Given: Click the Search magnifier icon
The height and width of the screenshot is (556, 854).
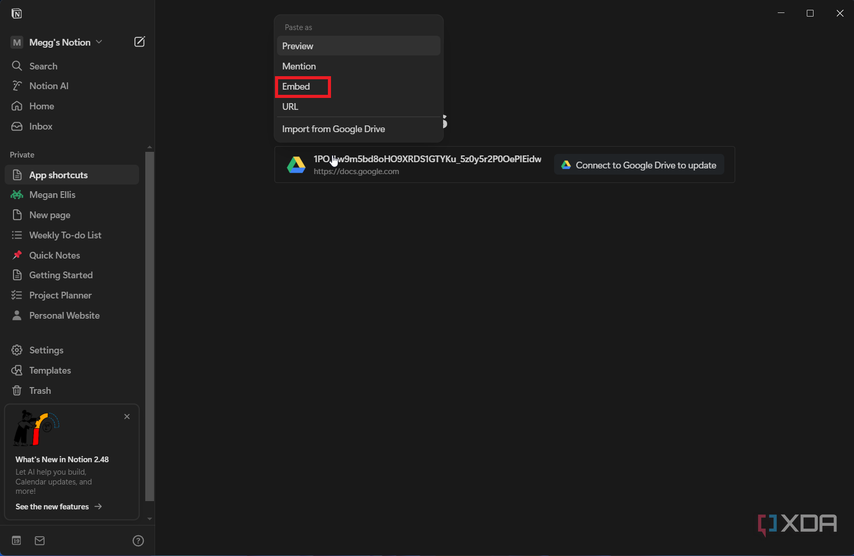Looking at the screenshot, I should 17,66.
